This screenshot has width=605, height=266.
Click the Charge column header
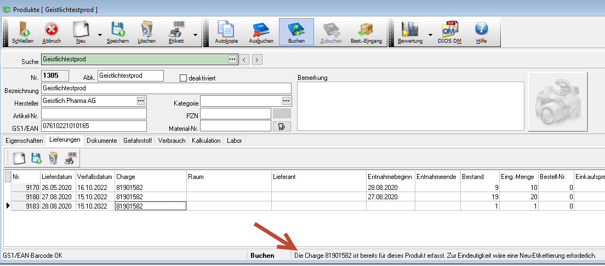(x=151, y=177)
